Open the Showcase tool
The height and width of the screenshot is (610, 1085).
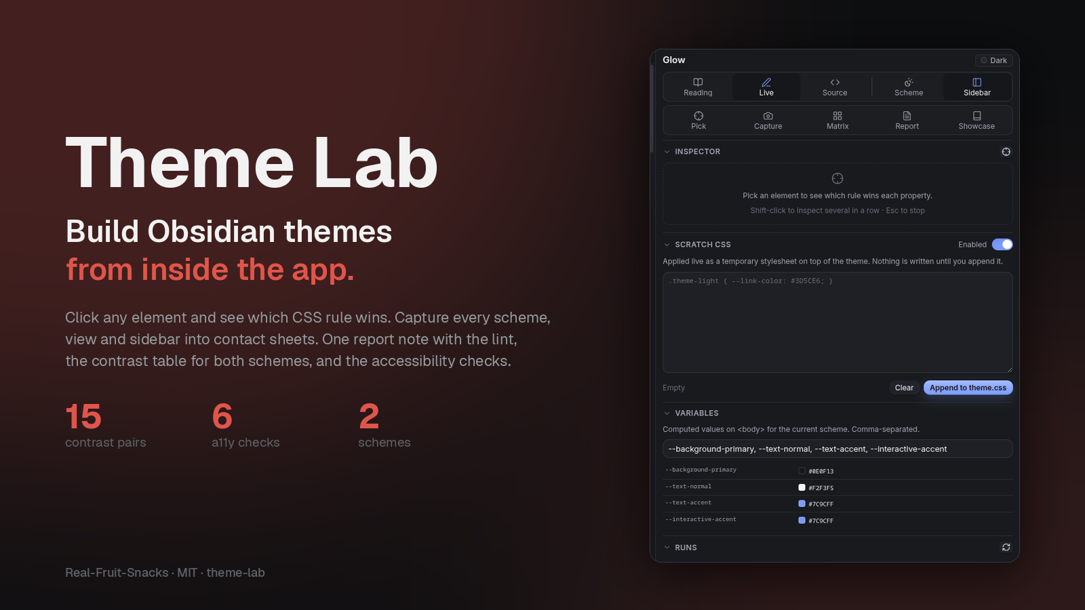976,120
